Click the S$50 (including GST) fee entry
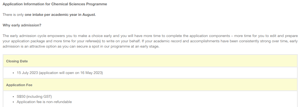Viewport: 301px width, 107px height. coord(34,97)
